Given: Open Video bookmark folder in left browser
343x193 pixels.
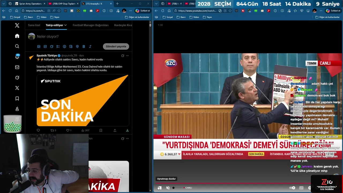Looking at the screenshot, I should (x=42, y=17).
